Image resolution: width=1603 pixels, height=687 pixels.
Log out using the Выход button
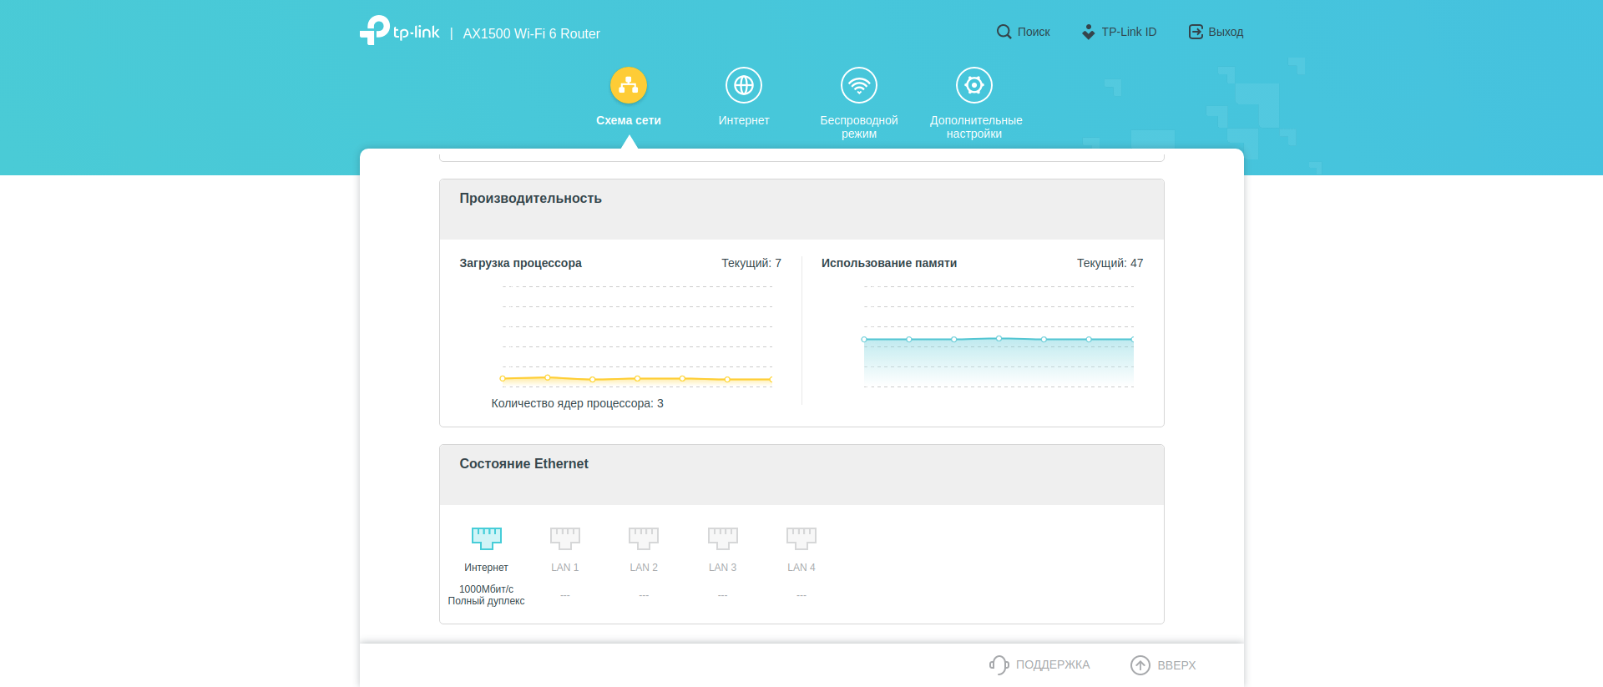[1216, 32]
